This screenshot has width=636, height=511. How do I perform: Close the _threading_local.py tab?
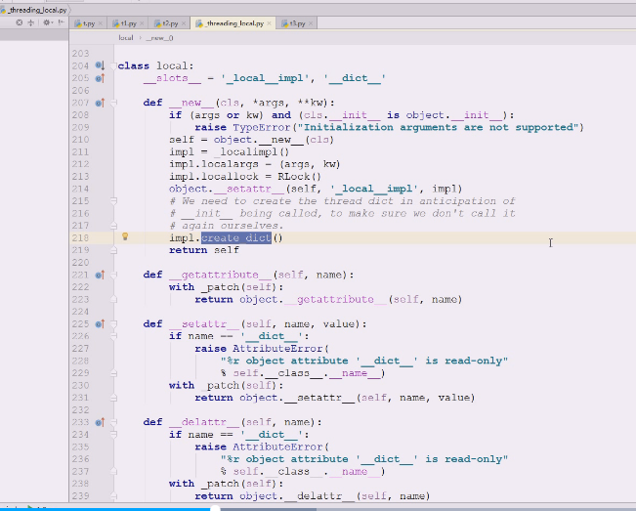coord(269,23)
